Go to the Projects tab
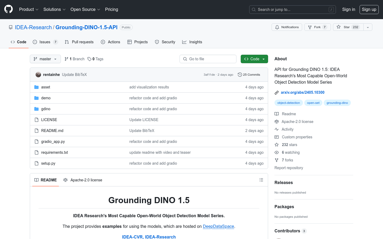The image size is (383, 239). pyautogui.click(x=138, y=42)
